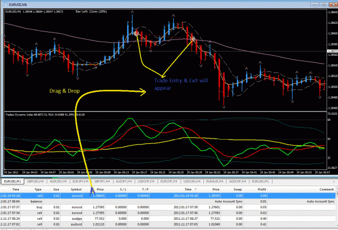Show the AUDCHF,H4 chart tab

point(237,181)
